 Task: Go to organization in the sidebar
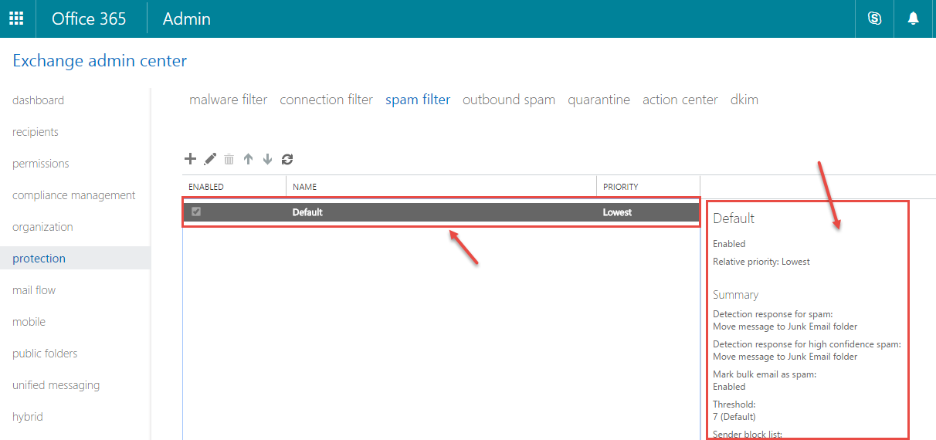(x=42, y=227)
